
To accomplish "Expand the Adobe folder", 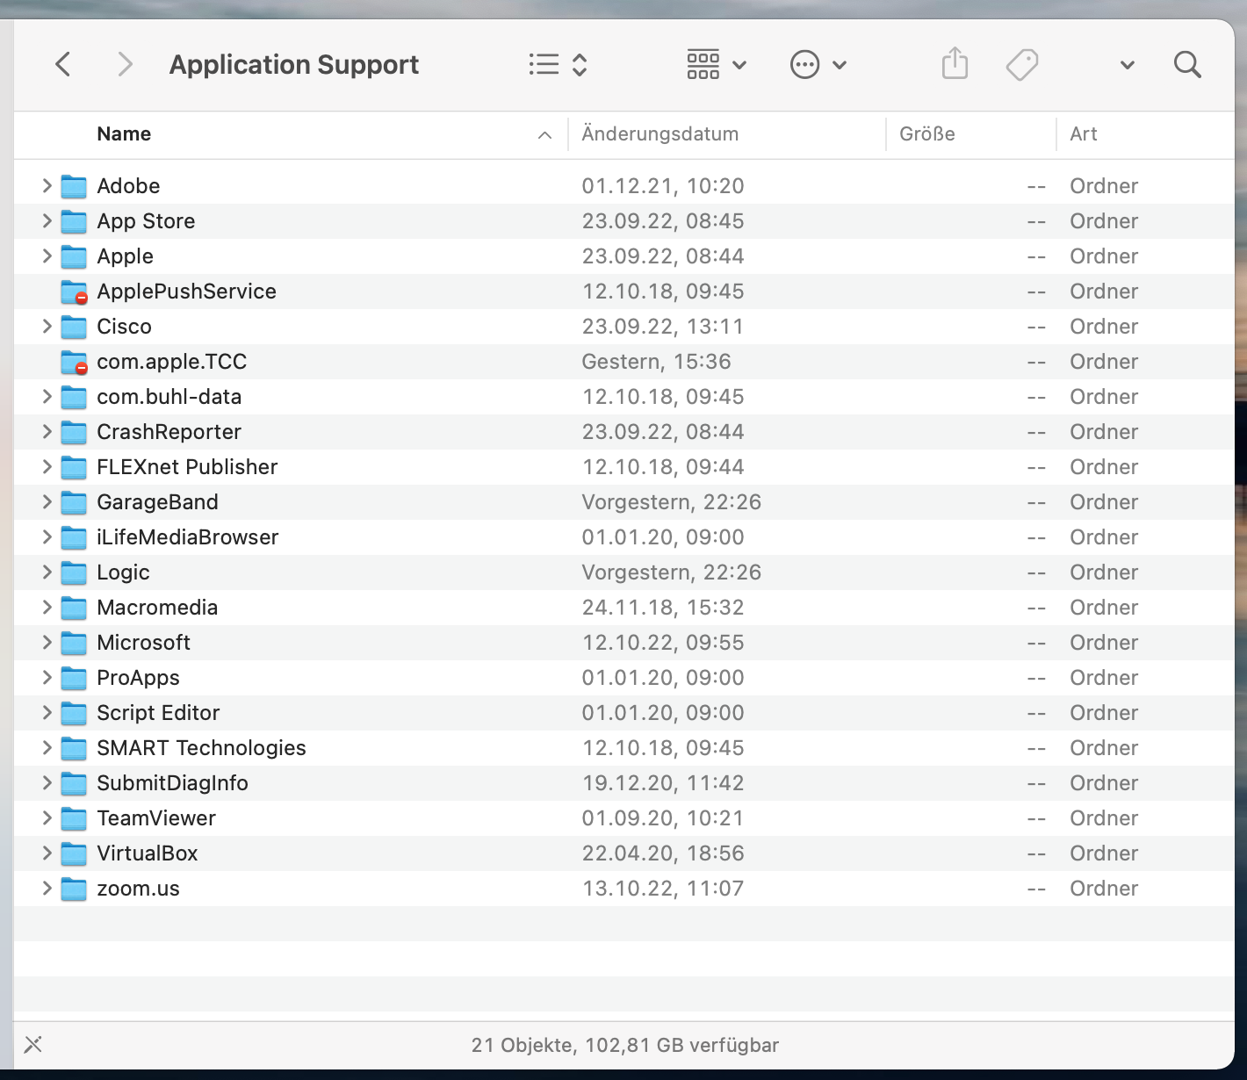I will (47, 186).
